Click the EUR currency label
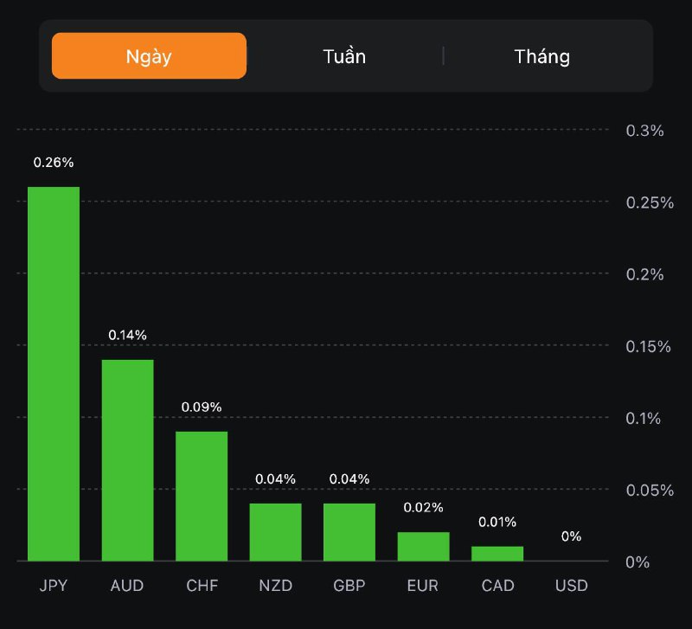The image size is (692, 629). pos(424,586)
